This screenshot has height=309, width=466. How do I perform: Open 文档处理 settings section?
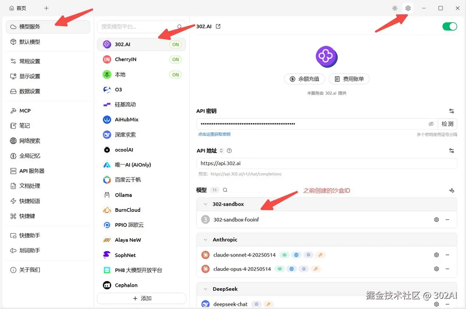coord(48,186)
